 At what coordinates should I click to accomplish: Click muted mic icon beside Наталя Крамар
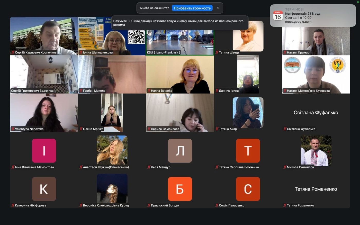click(285, 52)
